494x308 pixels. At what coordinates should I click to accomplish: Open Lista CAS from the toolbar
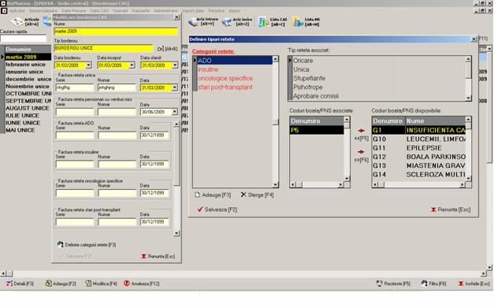[x=263, y=22]
